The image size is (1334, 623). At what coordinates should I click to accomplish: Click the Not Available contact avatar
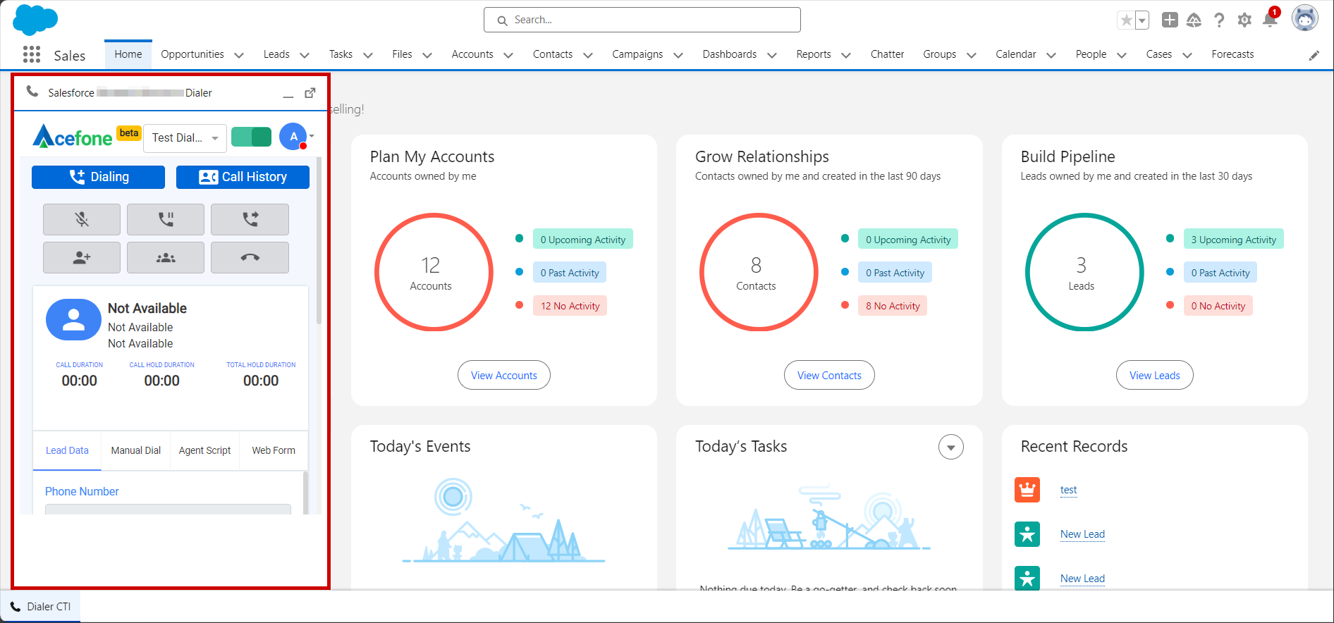74,319
